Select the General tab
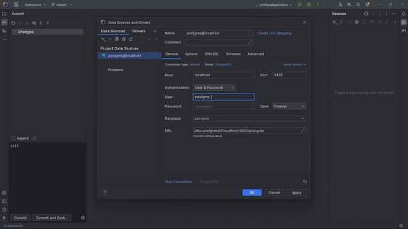Viewport: 408px width, 229px height. tap(171, 54)
